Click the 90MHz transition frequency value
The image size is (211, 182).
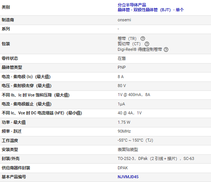click(124, 131)
